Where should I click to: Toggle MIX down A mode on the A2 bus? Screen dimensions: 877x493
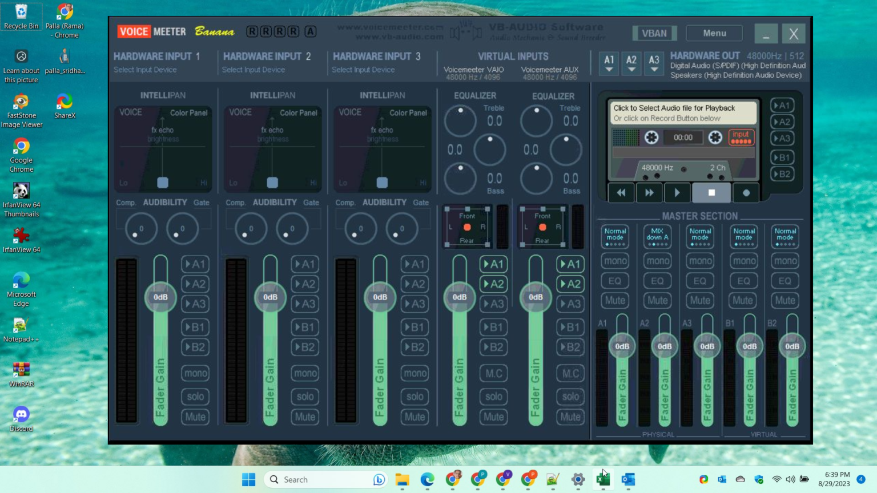coord(657,236)
